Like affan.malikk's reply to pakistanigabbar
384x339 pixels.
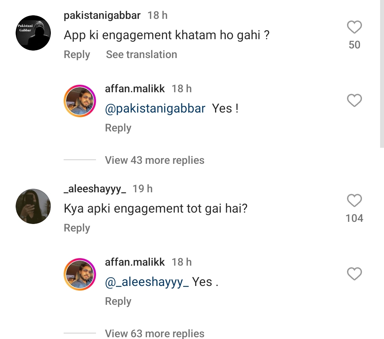354,101
